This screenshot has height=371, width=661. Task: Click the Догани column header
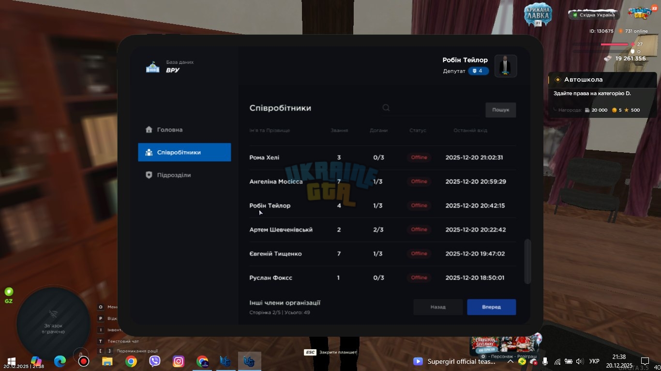378,130
